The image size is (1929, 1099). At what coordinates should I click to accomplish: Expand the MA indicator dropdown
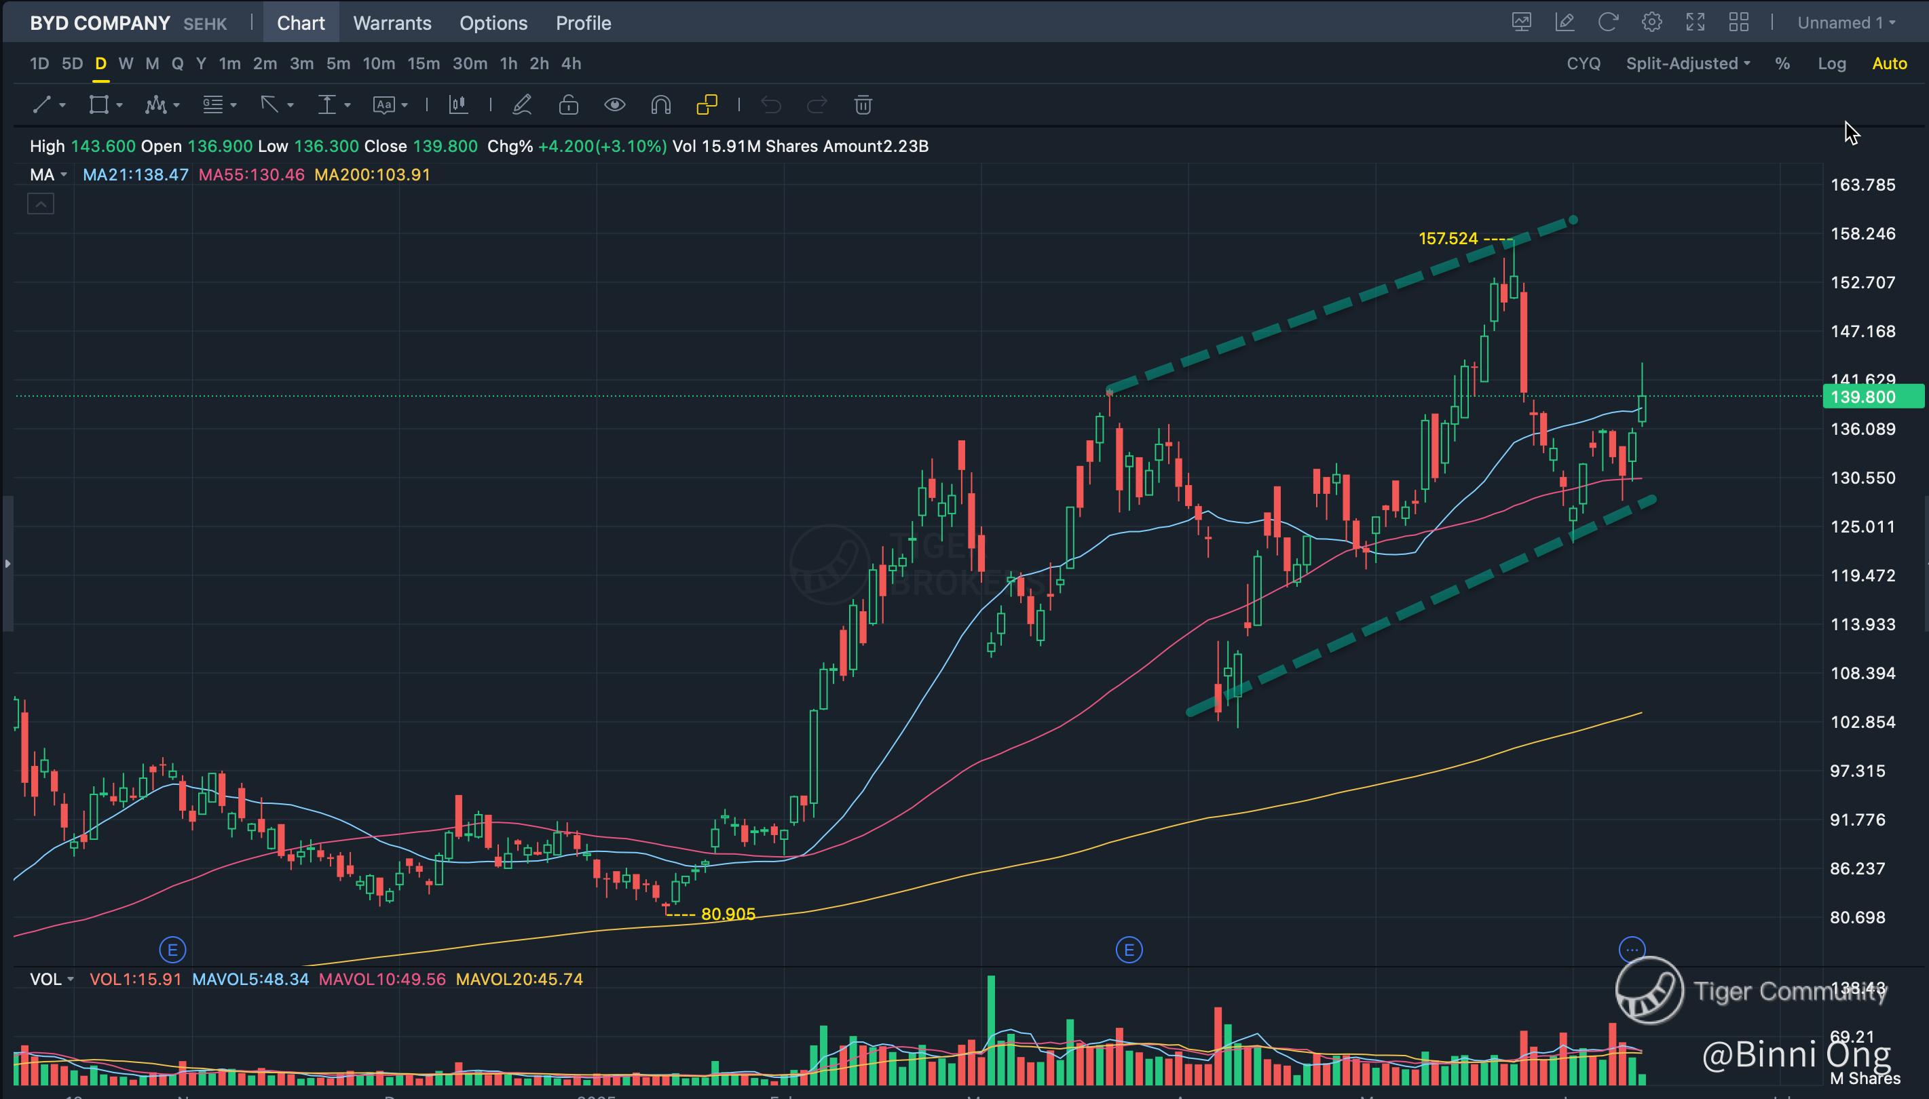click(48, 175)
